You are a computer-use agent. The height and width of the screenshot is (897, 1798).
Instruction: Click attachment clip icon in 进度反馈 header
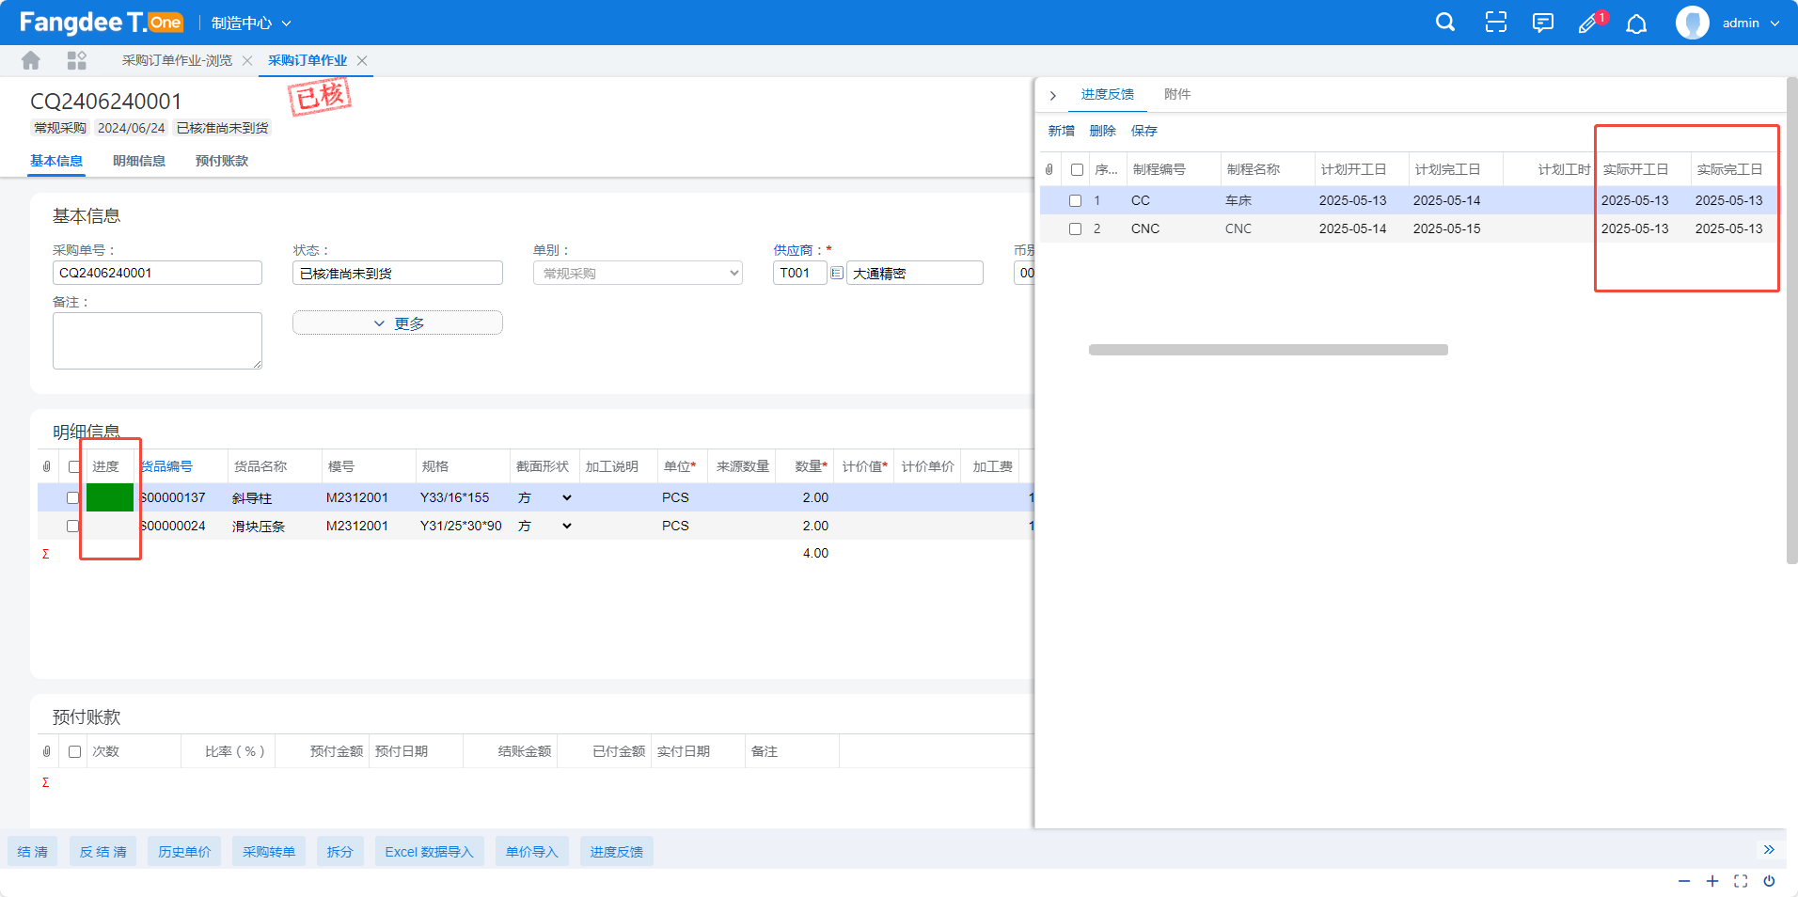click(x=1049, y=169)
